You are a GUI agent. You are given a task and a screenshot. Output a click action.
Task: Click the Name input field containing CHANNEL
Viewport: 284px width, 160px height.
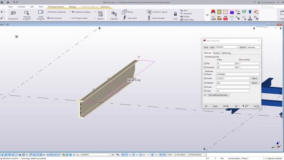pos(237,74)
